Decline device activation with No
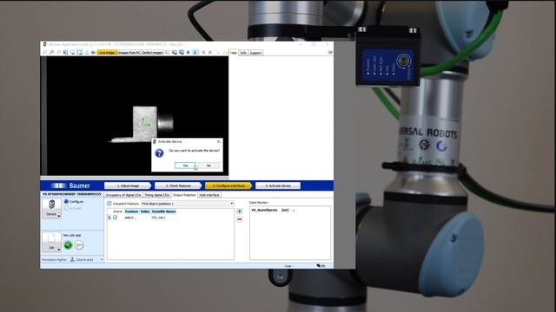The image size is (556, 312). (x=208, y=166)
